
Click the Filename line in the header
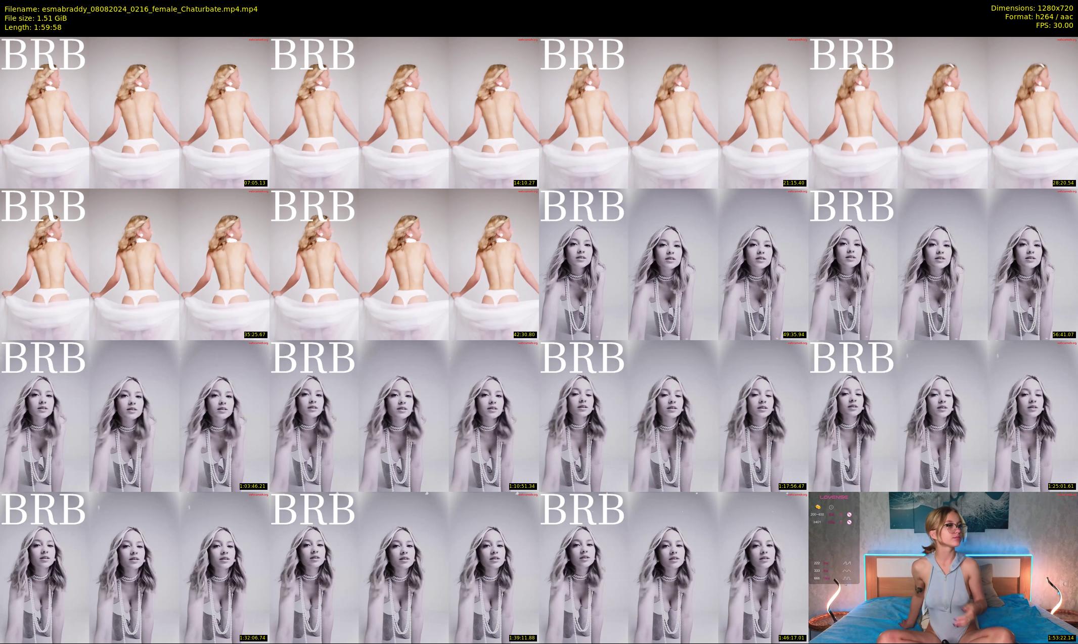coord(131,9)
